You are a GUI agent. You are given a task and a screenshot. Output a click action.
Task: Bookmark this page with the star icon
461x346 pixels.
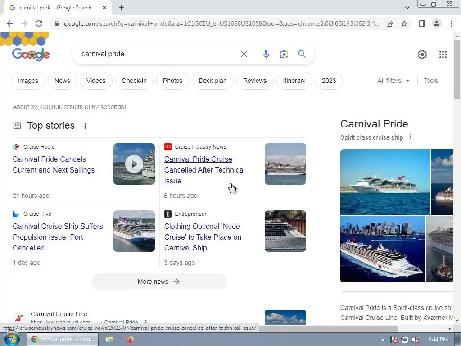pos(404,23)
